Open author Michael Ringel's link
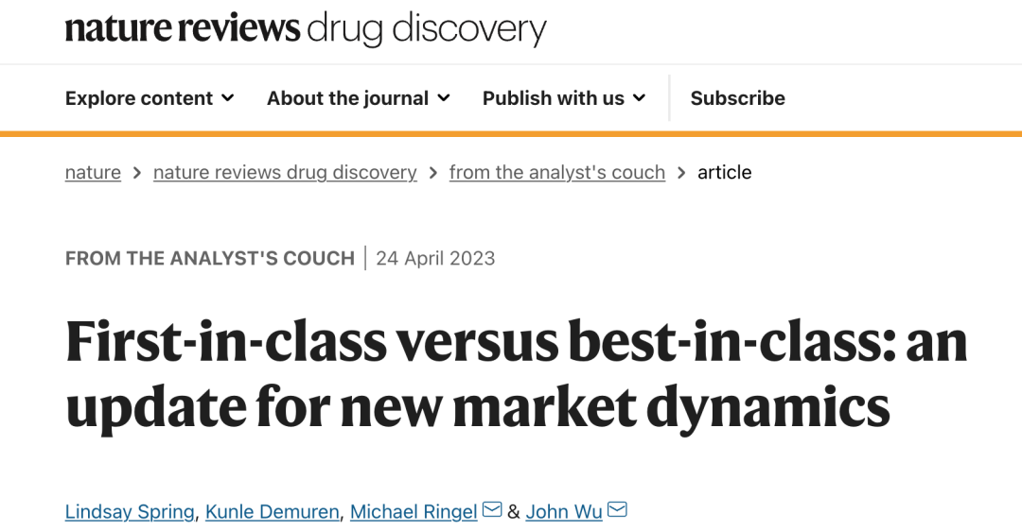The width and height of the screenshot is (1022, 531). point(414,512)
